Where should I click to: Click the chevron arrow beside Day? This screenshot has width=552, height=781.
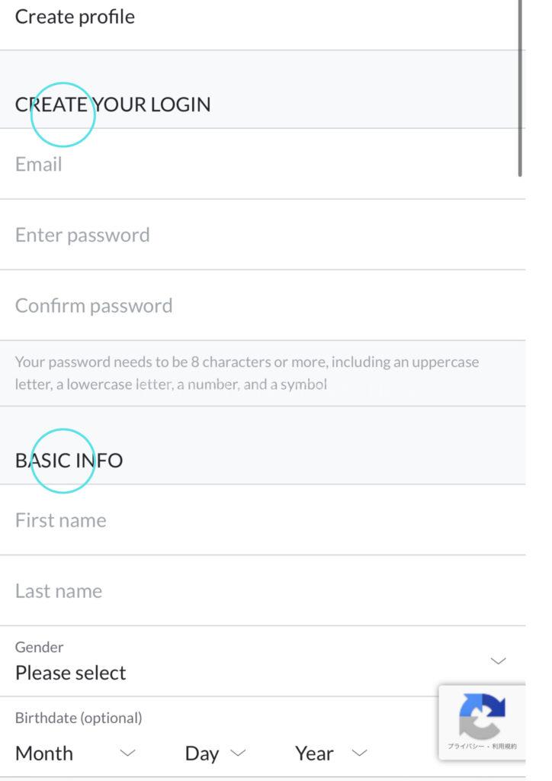coord(238,754)
